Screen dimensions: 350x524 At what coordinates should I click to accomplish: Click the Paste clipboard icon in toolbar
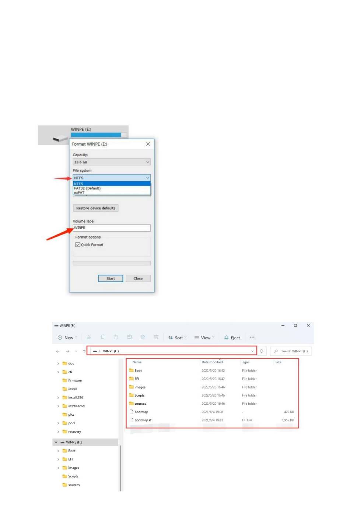click(x=116, y=337)
